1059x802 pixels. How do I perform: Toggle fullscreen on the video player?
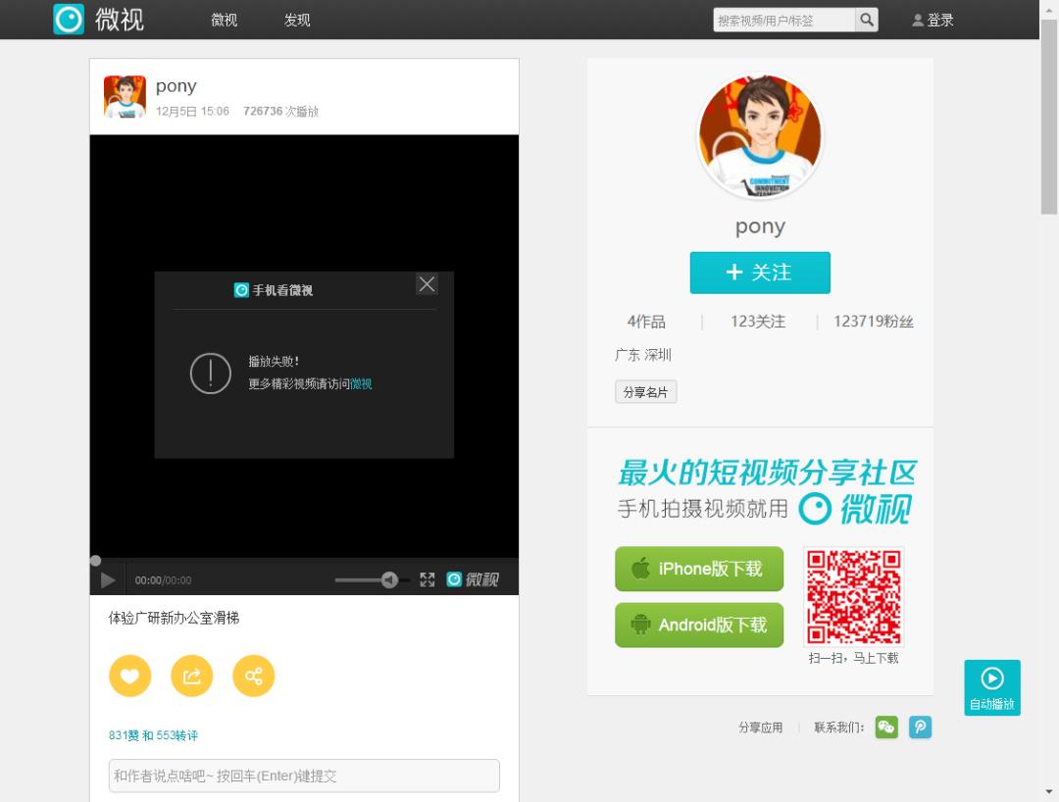(x=428, y=579)
